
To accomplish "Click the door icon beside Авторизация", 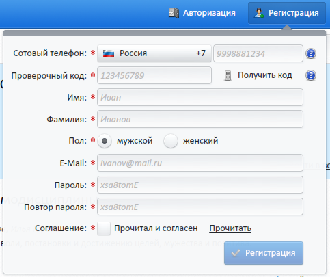I will pyautogui.click(x=174, y=13).
